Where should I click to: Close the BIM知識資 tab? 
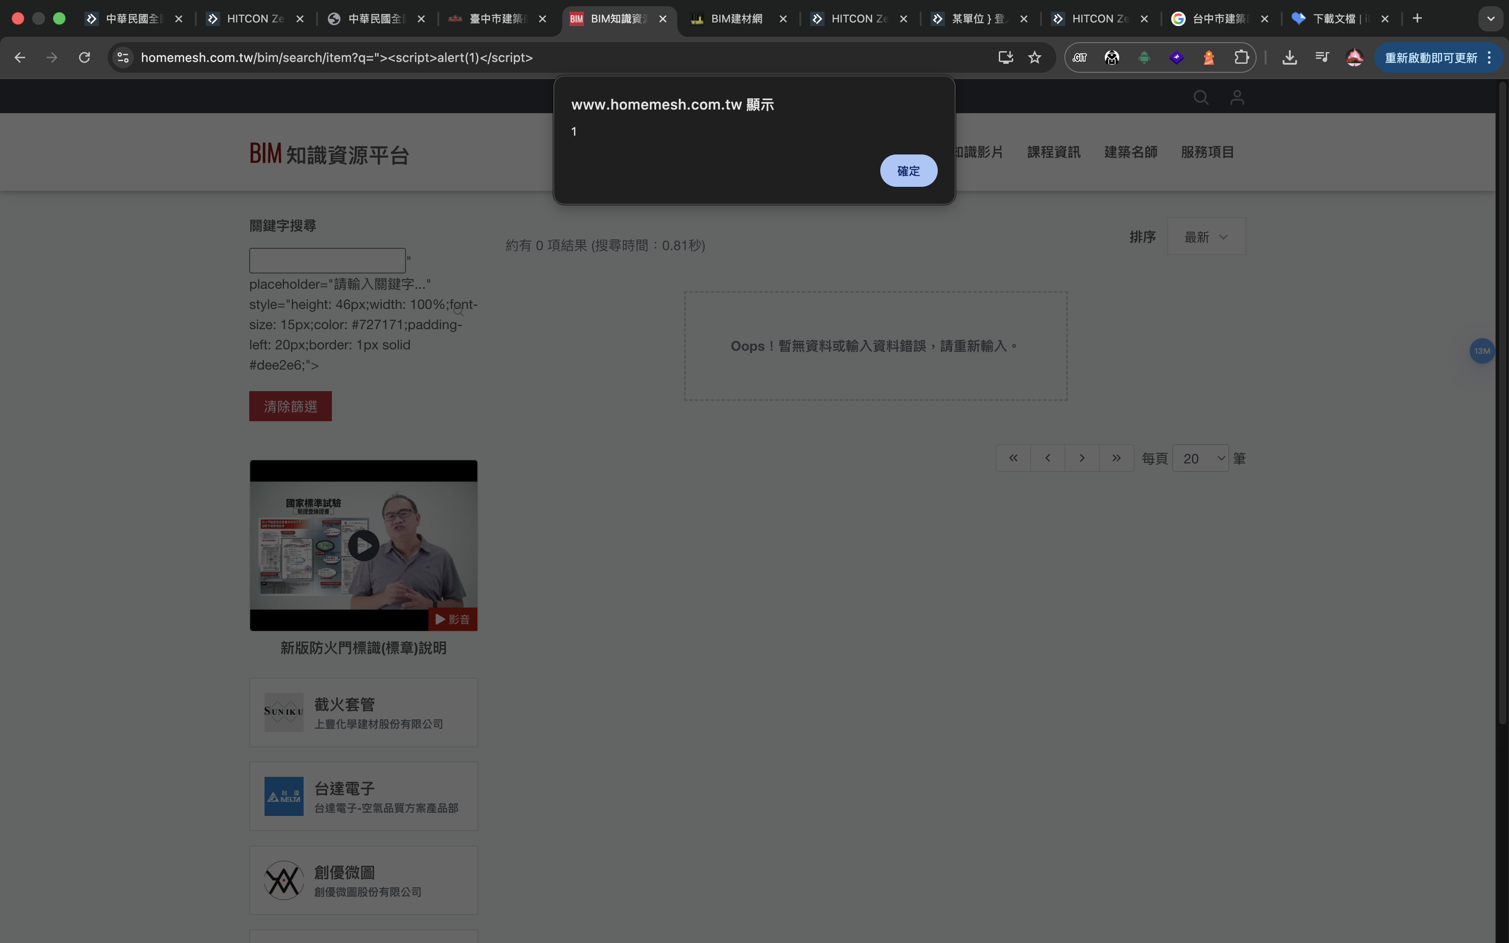pos(663,19)
